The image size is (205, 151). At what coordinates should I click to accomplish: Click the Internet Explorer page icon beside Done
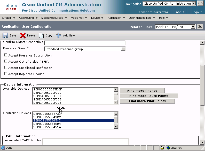3,148
